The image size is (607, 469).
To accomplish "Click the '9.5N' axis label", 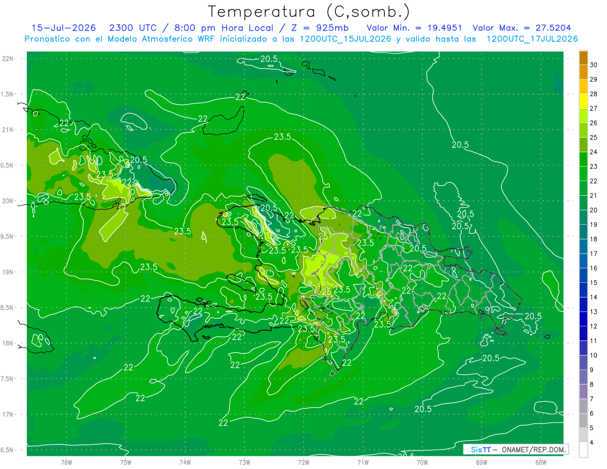I will pos(7,236).
